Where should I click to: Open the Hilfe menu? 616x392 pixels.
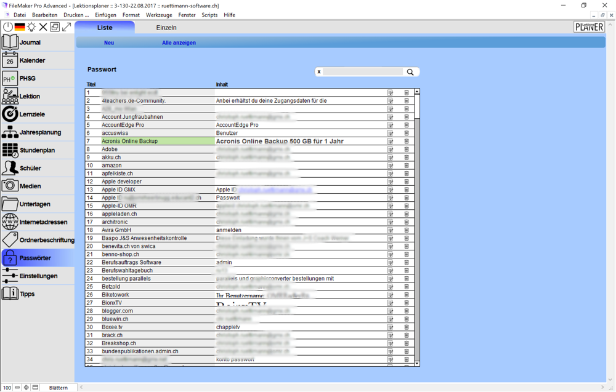(229, 15)
